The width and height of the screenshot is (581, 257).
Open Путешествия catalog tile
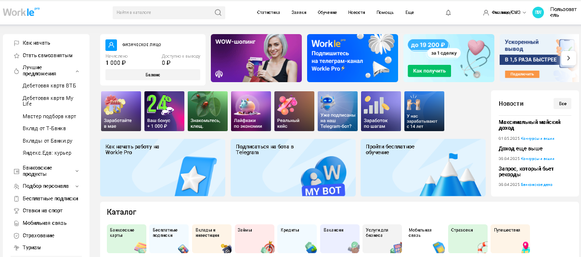pyautogui.click(x=510, y=239)
